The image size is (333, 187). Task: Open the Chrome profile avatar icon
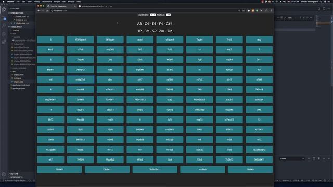267,10
